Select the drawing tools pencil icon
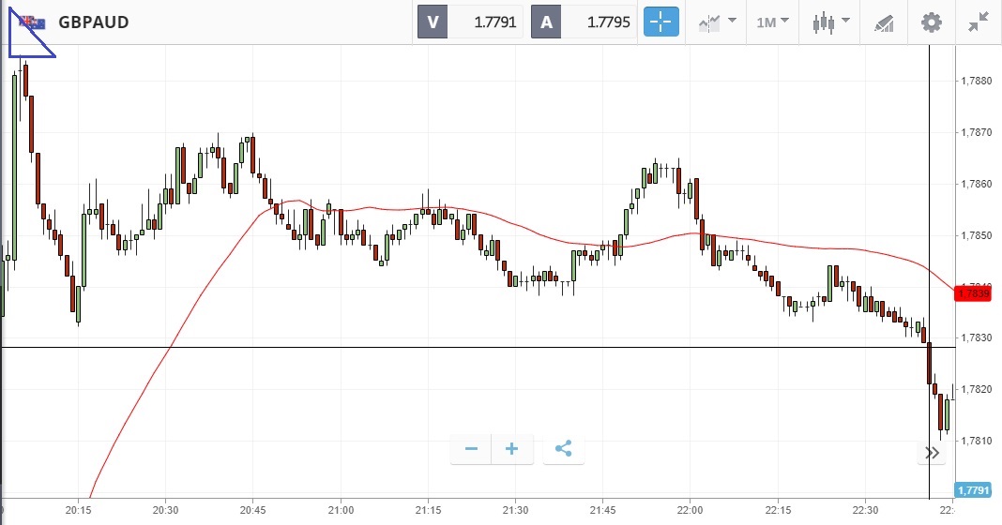This screenshot has height=525, width=1002. tap(883, 22)
